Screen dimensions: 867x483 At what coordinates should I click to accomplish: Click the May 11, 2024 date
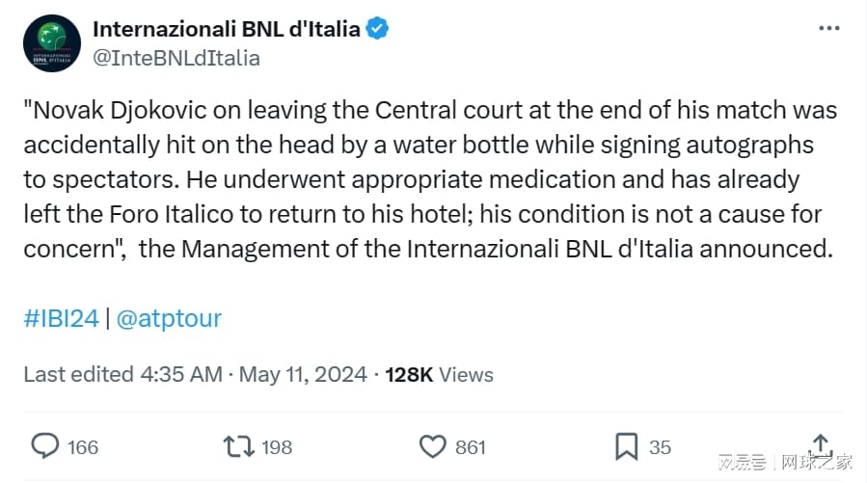pyautogui.click(x=303, y=375)
